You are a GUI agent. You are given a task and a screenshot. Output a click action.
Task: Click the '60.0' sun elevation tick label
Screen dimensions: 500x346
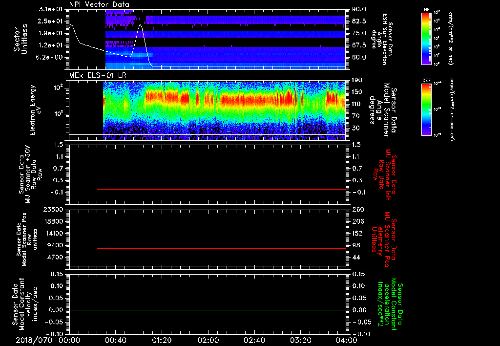tap(359, 58)
